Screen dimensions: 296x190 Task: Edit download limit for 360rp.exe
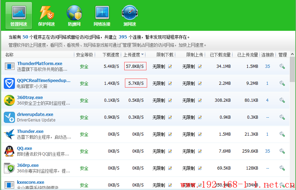[x=170, y=168]
